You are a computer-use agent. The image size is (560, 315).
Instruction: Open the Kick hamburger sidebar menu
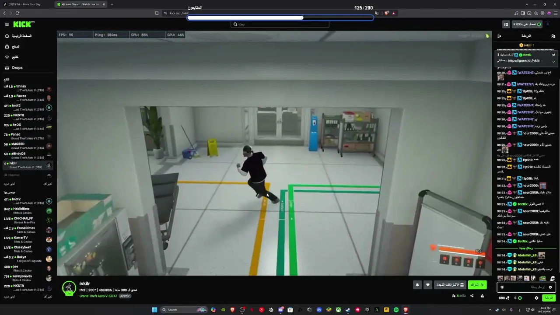7,24
